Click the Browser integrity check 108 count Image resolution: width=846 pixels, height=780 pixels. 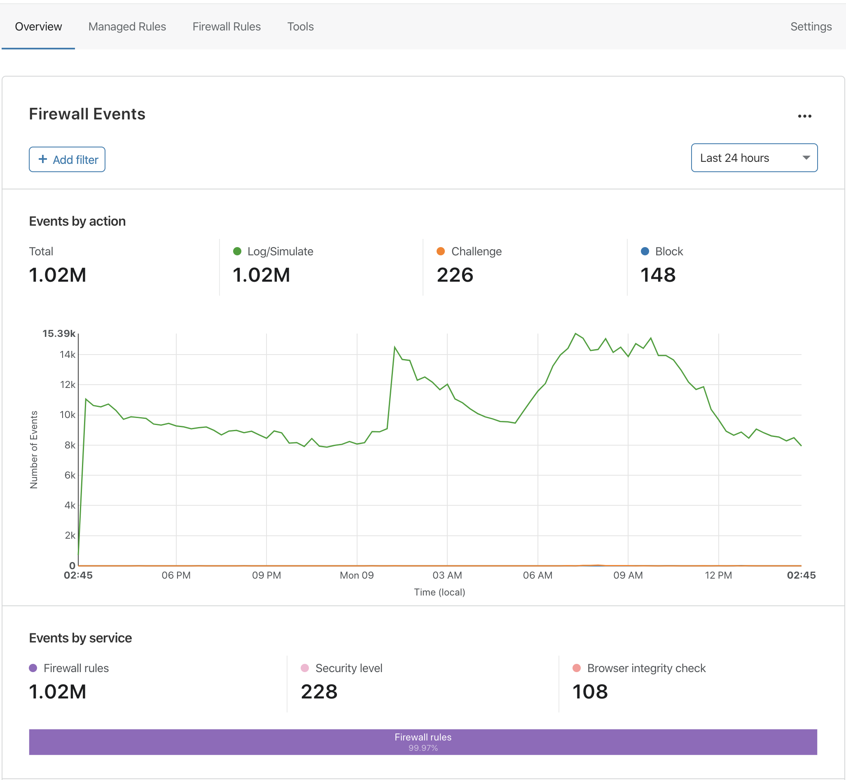point(590,691)
